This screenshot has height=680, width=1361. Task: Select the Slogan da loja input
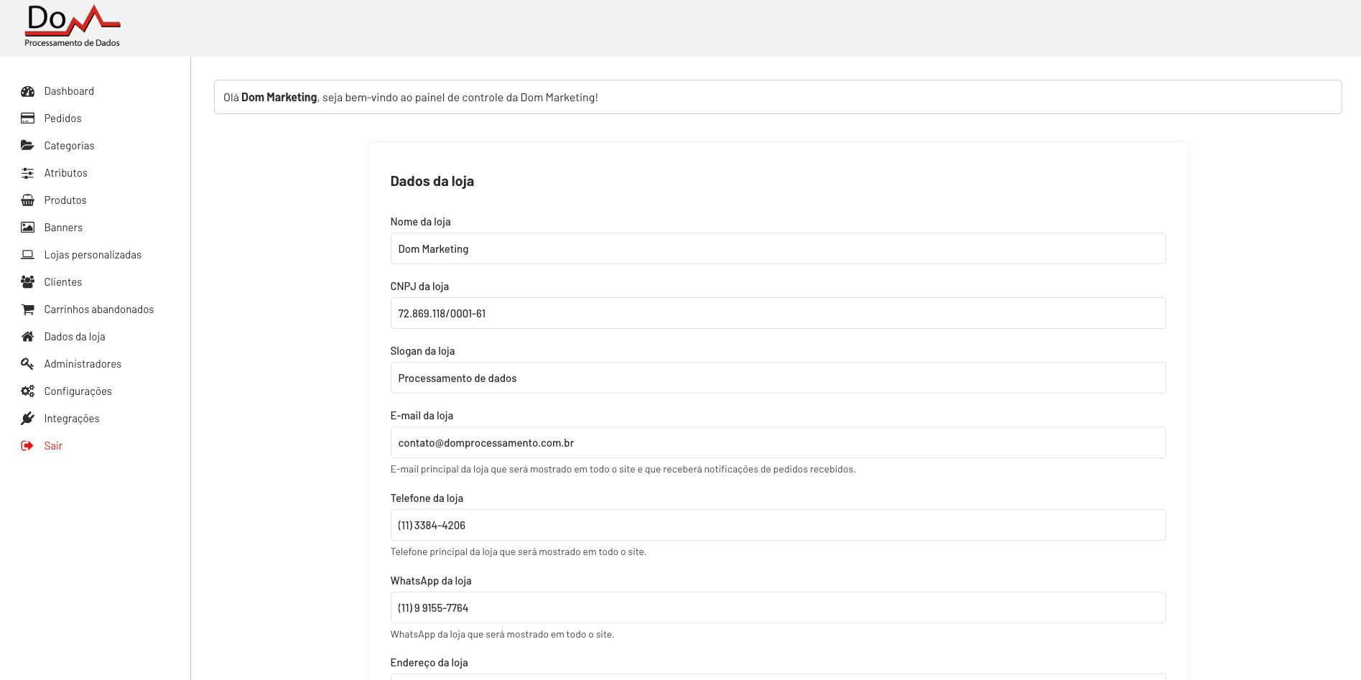pyautogui.click(x=778, y=378)
